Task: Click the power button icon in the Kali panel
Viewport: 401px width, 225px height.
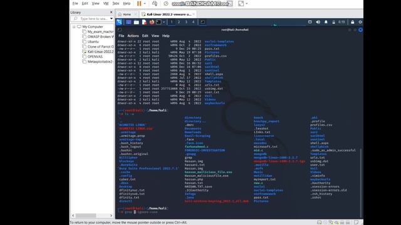Action: pyautogui.click(x=360, y=22)
